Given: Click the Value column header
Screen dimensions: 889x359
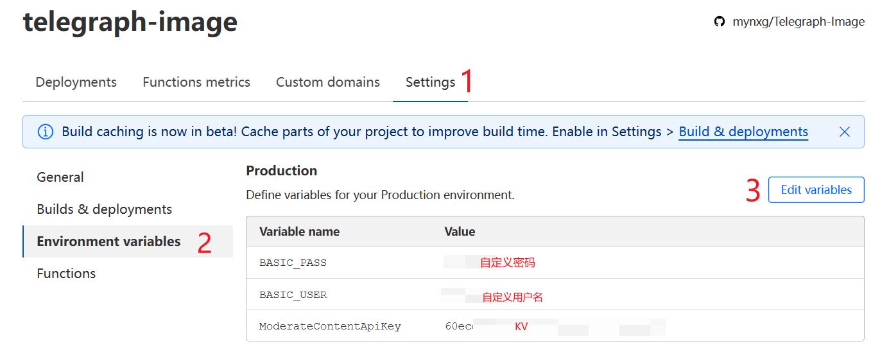Looking at the screenshot, I should point(460,232).
